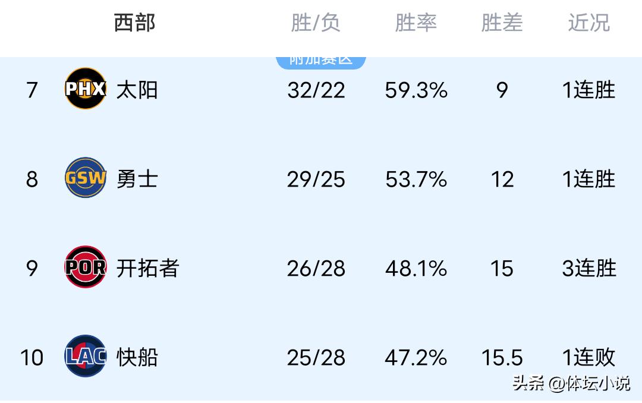Sort by the 胜差 column header

502,23
